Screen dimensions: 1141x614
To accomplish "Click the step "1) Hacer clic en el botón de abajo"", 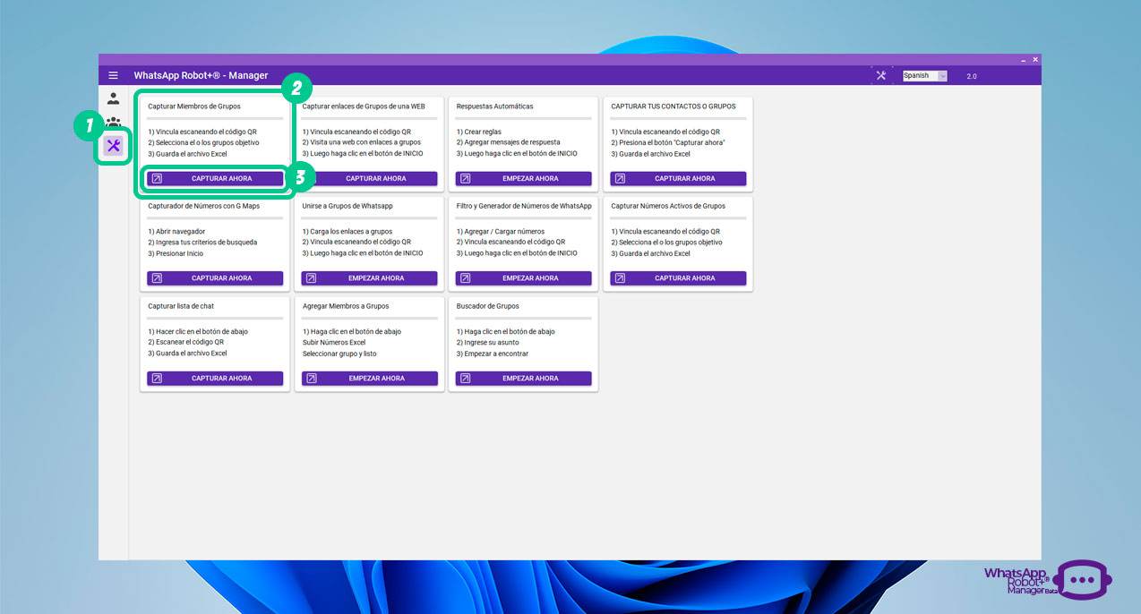I will click(198, 331).
